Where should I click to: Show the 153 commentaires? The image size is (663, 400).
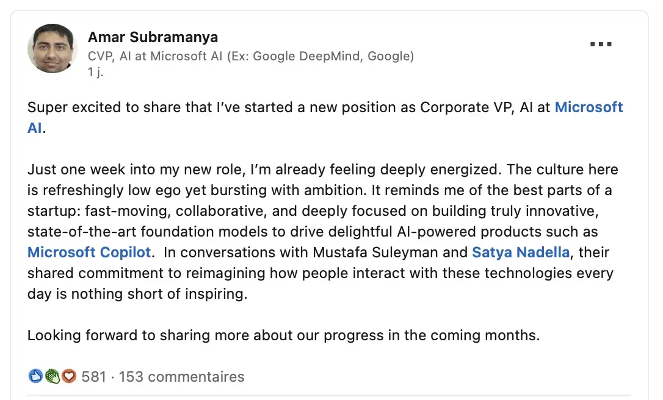coord(181,377)
